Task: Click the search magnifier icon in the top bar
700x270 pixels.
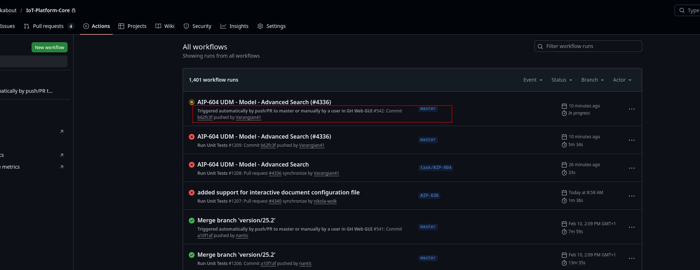Action: click(682, 10)
